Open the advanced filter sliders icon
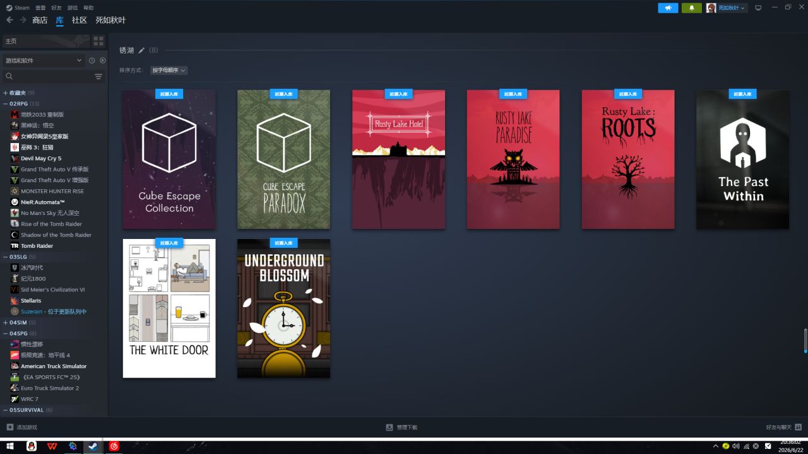 [98, 76]
